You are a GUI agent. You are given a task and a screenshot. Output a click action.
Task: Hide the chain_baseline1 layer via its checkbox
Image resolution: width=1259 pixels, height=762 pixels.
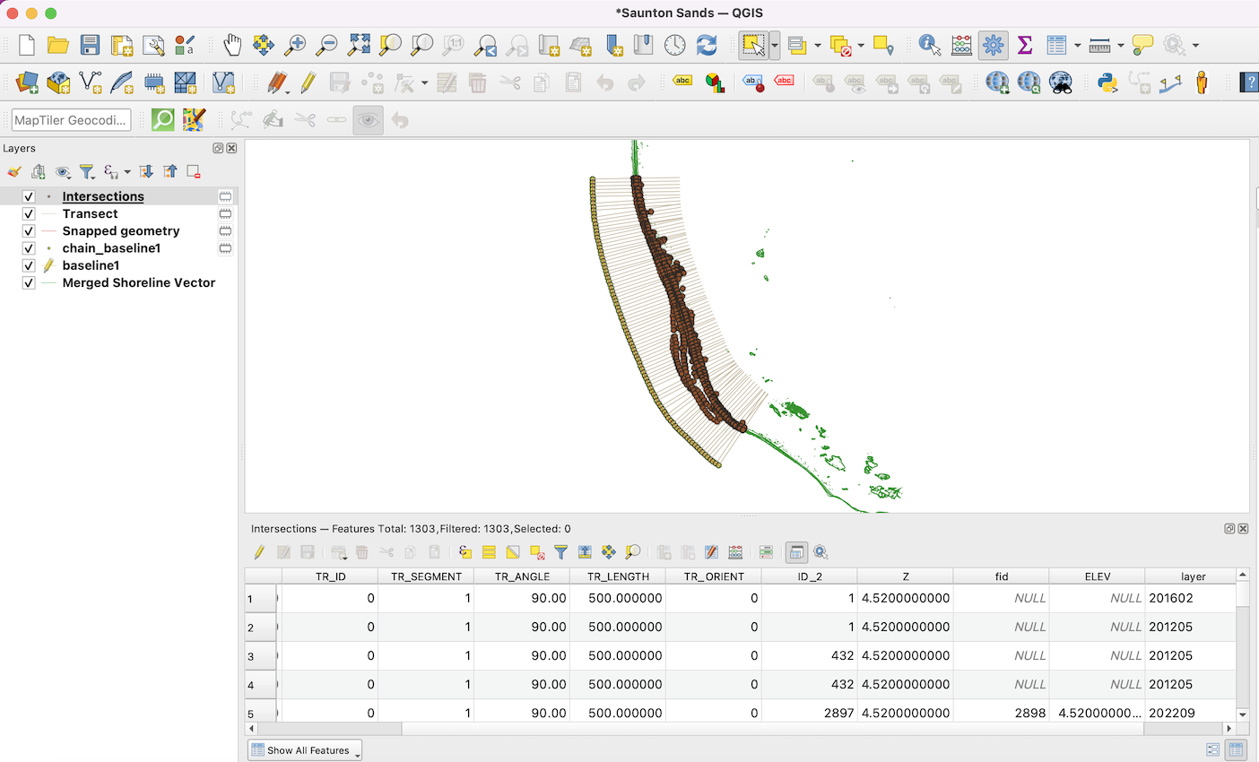(29, 248)
